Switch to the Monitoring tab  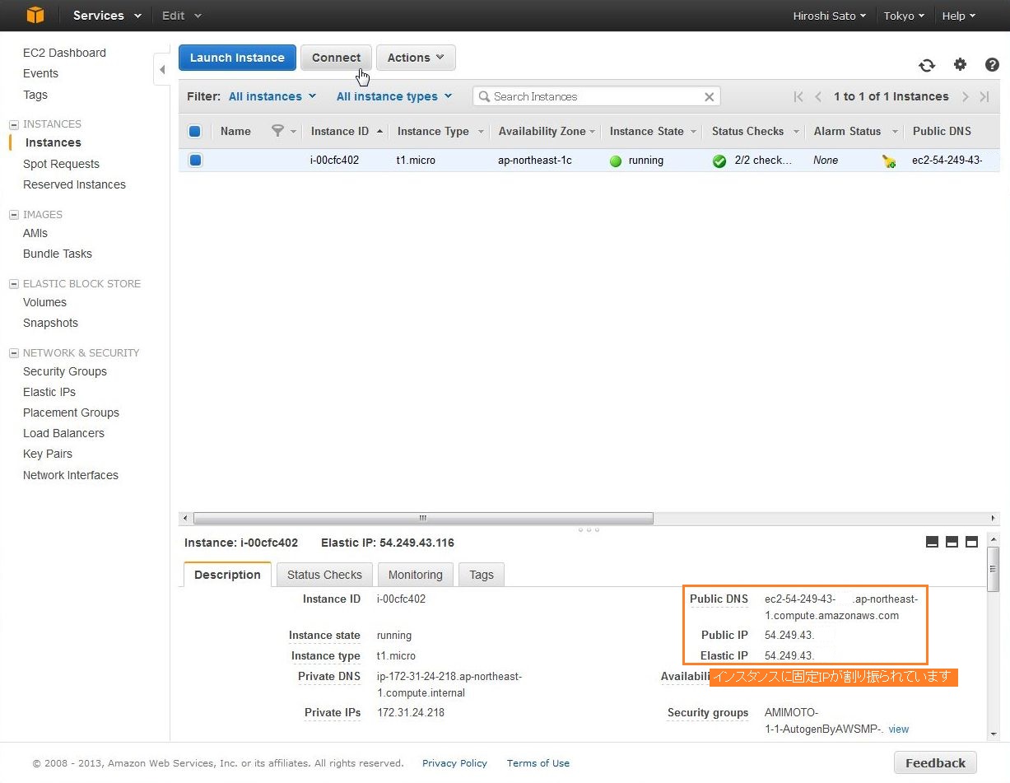[416, 575]
